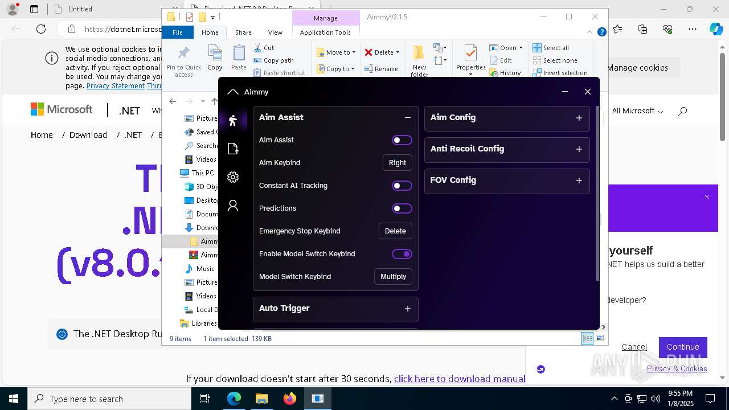Viewport: 729px width, 410px height.
Task: Switch to the Share ribbon tab
Action: (243, 32)
